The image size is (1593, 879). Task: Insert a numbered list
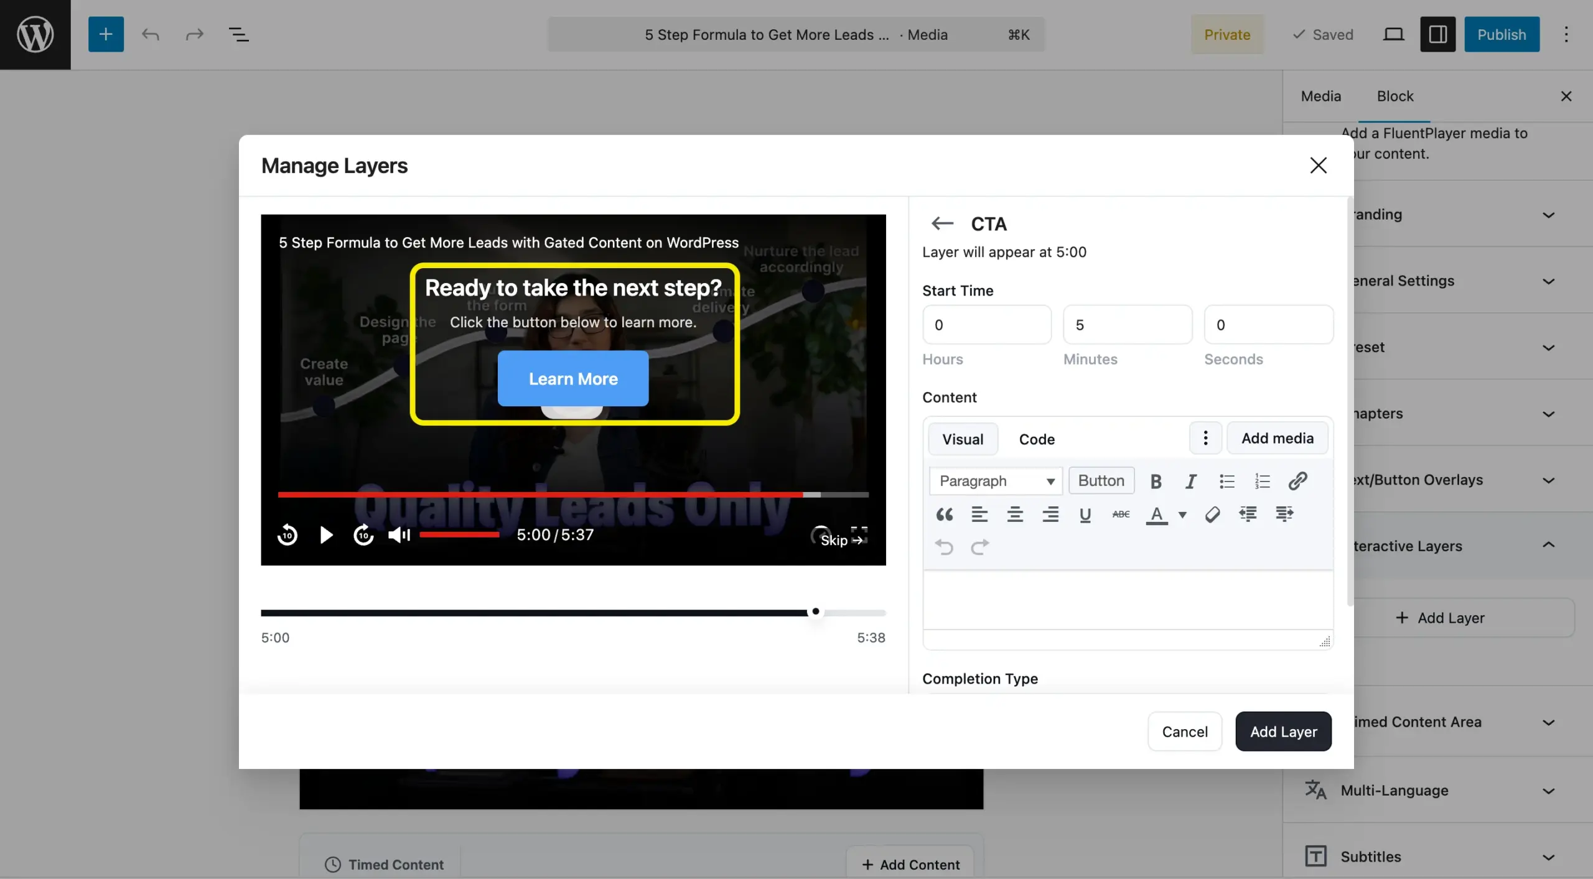tap(1262, 481)
